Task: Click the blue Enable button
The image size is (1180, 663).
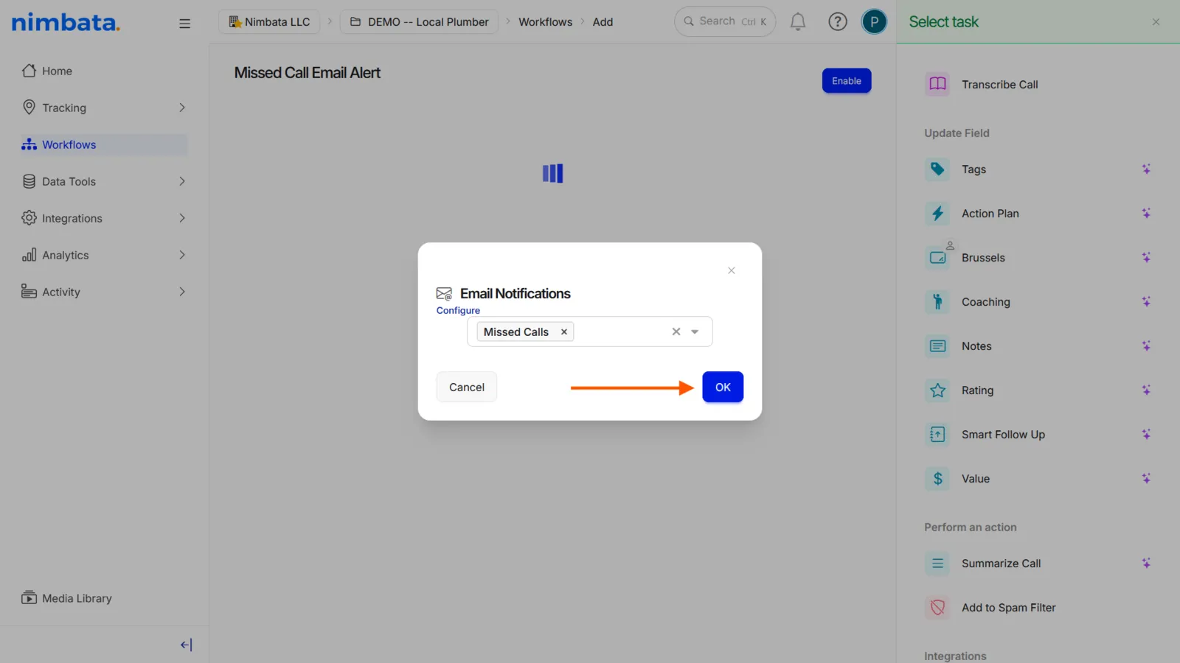Action: pos(847,81)
